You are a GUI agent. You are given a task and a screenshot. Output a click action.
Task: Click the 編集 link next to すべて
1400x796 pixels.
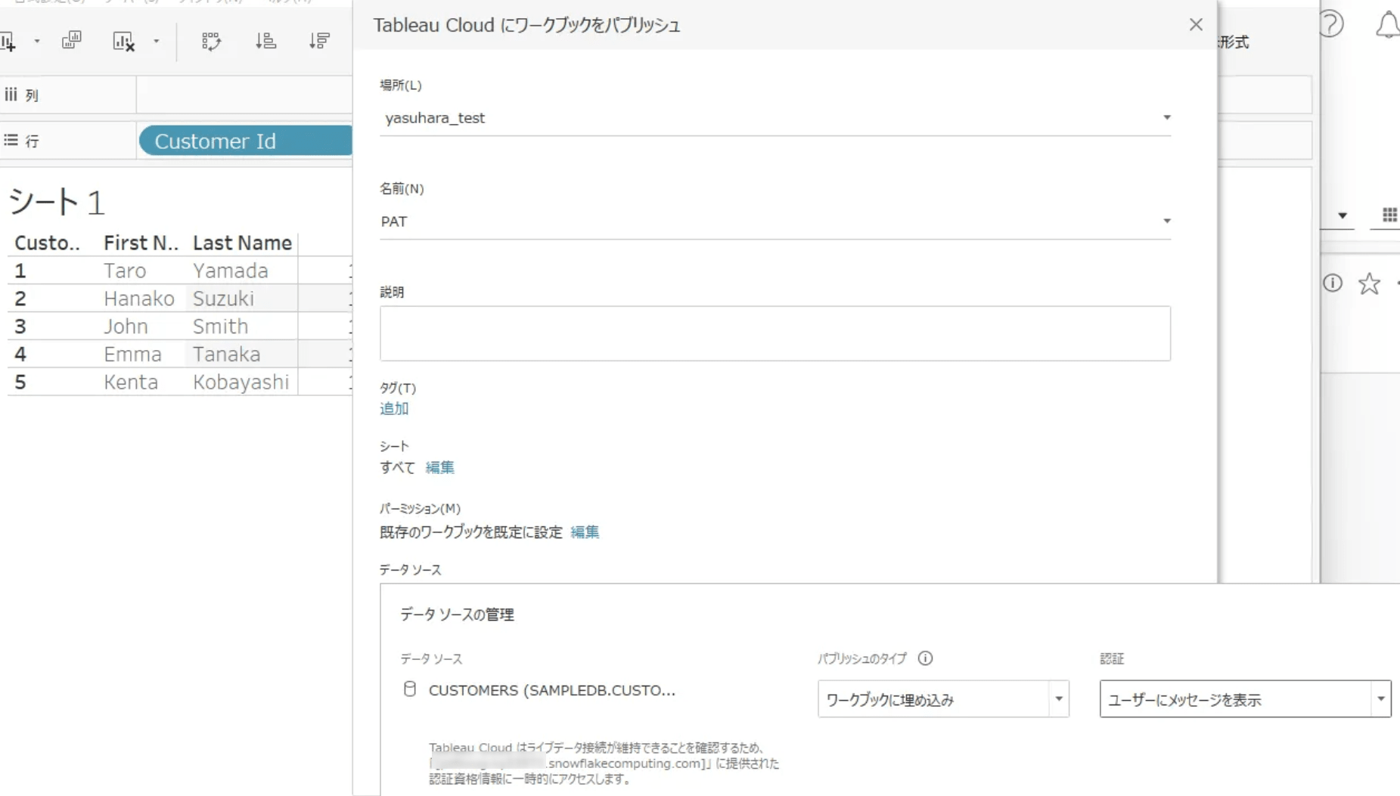(x=439, y=467)
